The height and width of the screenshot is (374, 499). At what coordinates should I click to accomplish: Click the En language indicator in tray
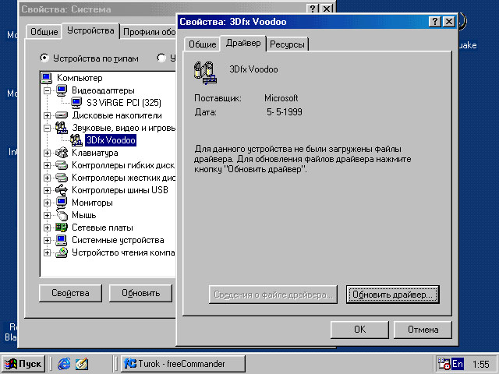[x=458, y=364]
